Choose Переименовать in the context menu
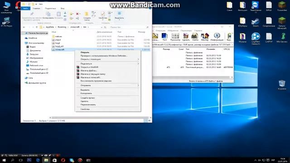 (x=88, y=105)
